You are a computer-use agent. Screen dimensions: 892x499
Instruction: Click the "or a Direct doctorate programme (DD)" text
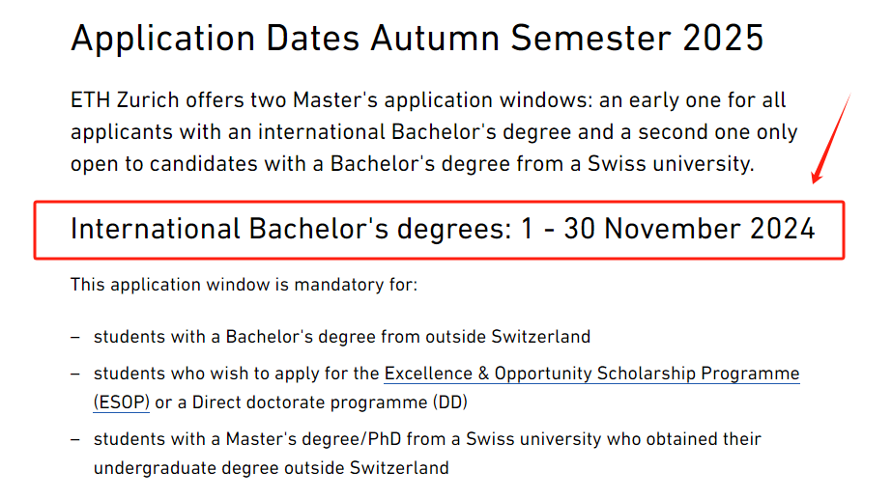tap(311, 402)
